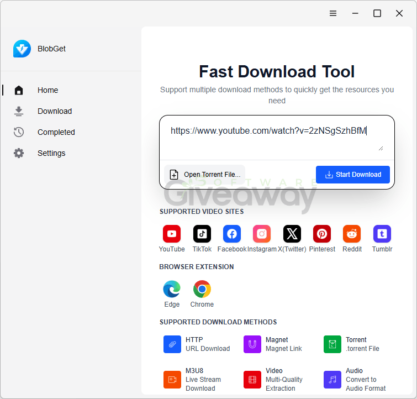Click the 'Fast Download Tool' heading
417x399 pixels.
277,72
